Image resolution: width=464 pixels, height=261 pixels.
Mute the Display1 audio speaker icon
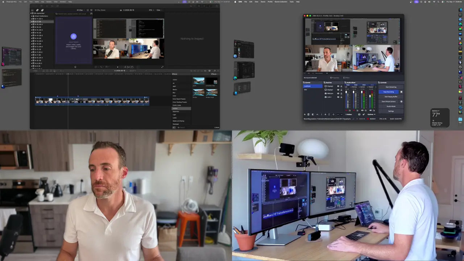(x=370, y=110)
